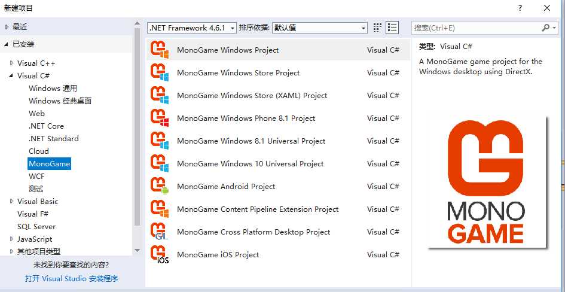Click the Cross Platform Desktop GL icon
Viewport: 565px width, 292px height.
point(159,232)
